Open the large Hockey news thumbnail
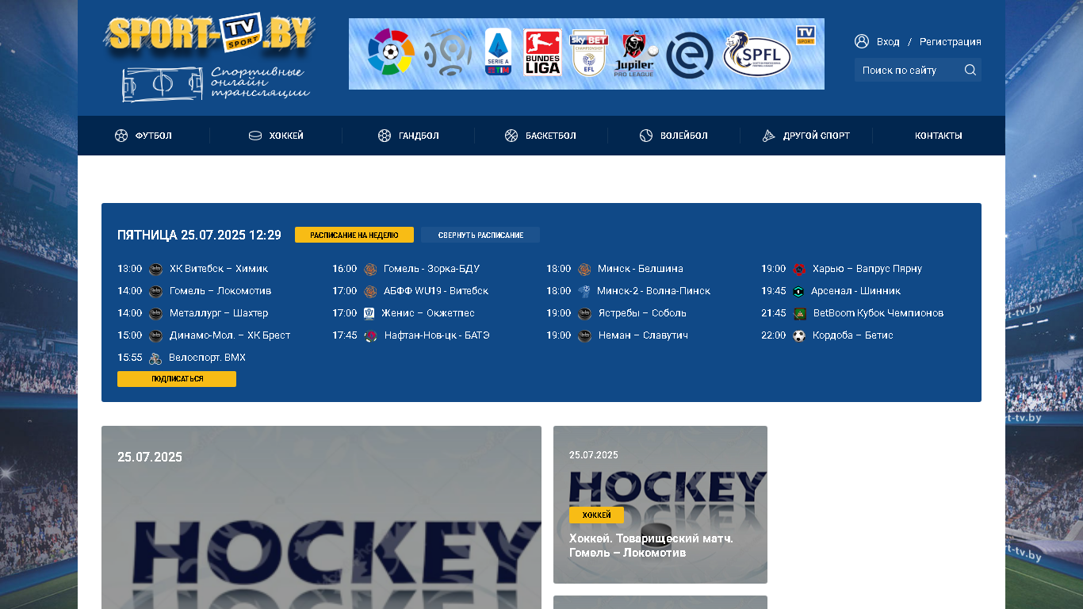This screenshot has height=609, width=1083. [321, 517]
